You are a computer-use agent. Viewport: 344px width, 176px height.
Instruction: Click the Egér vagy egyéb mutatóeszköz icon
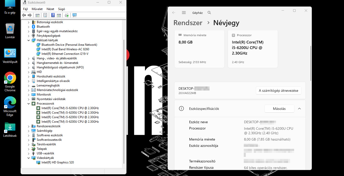(33, 31)
